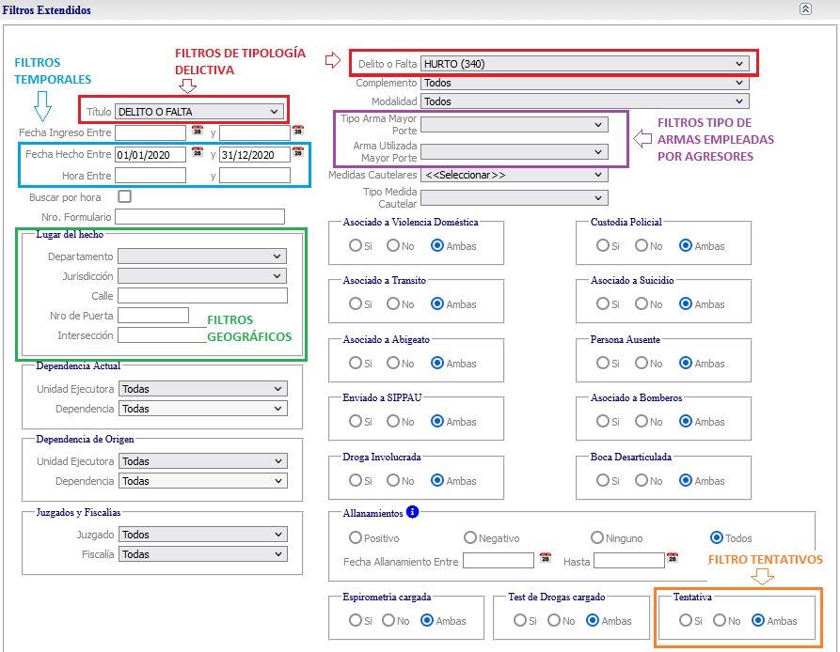The width and height of the screenshot is (840, 652).
Task: Open calendar for Fecha Ingreso start date
Action: tap(198, 132)
